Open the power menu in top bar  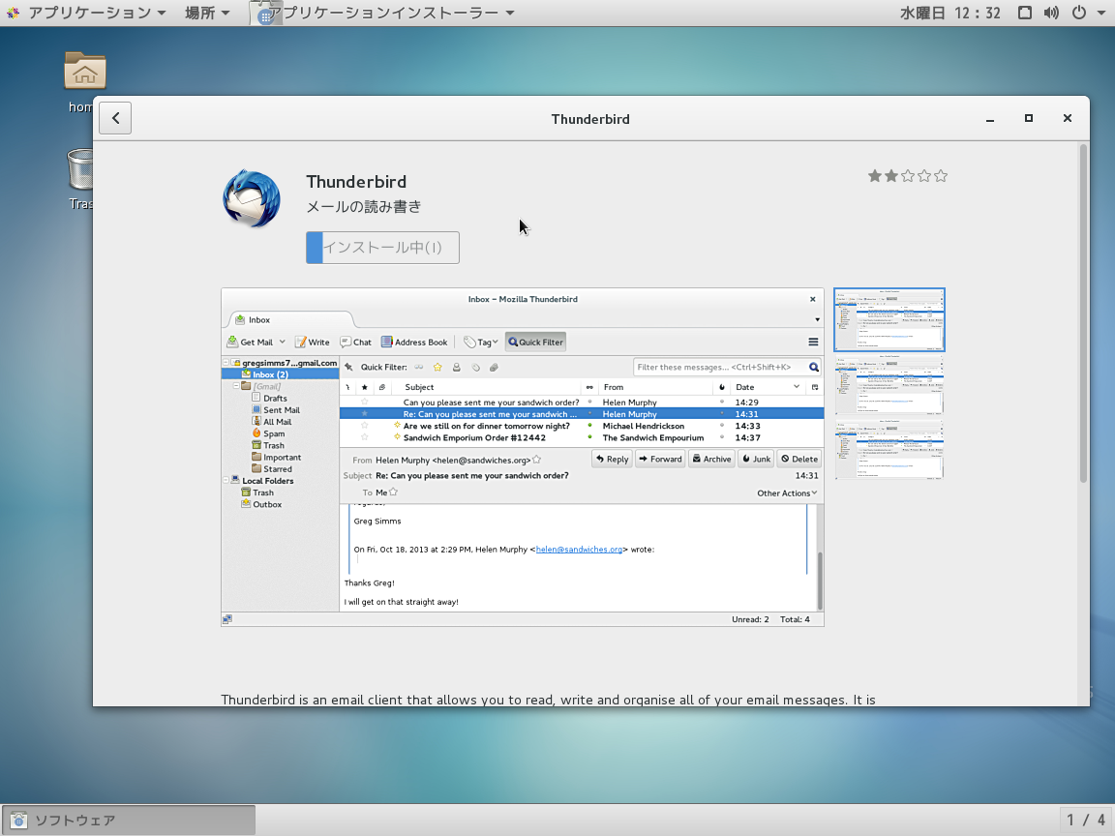(x=1079, y=13)
